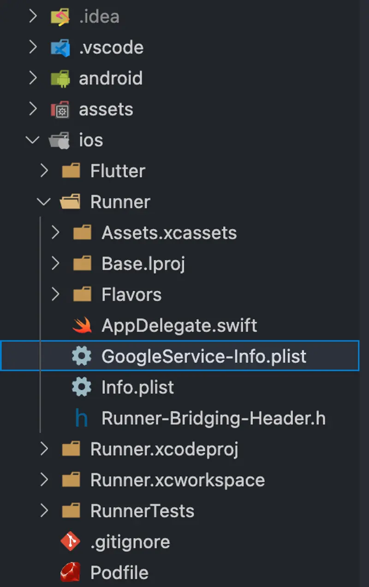The height and width of the screenshot is (587, 369).
Task: Collapse the ios folder chevron
Action: [x=33, y=140]
